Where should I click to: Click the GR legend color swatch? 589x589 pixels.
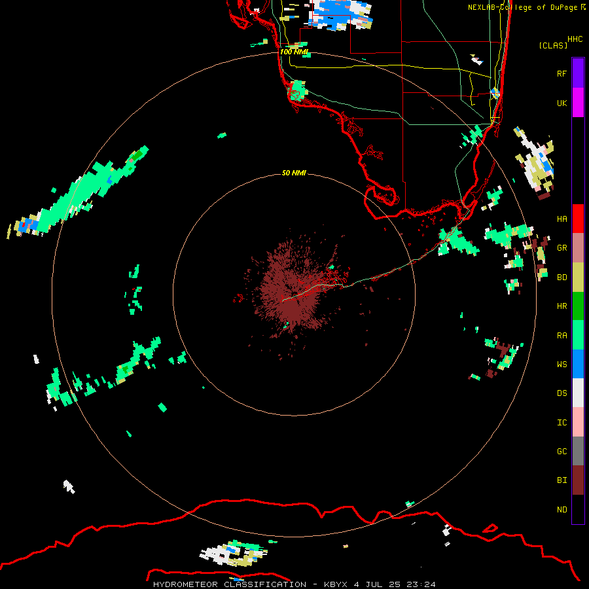(x=578, y=248)
